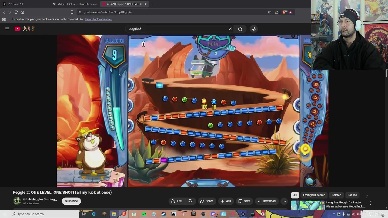The width and height of the screenshot is (388, 218).
Task: Run search with the magnifier button
Action: tap(240, 29)
